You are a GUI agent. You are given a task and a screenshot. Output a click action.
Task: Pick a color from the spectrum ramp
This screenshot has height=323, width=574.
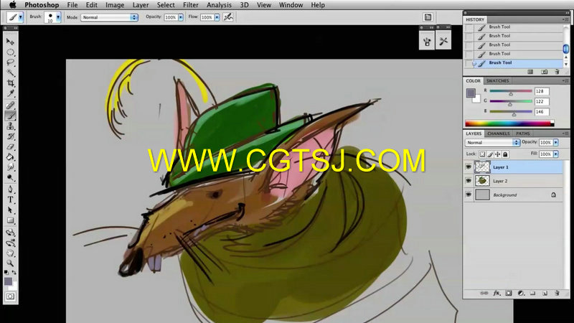point(509,123)
